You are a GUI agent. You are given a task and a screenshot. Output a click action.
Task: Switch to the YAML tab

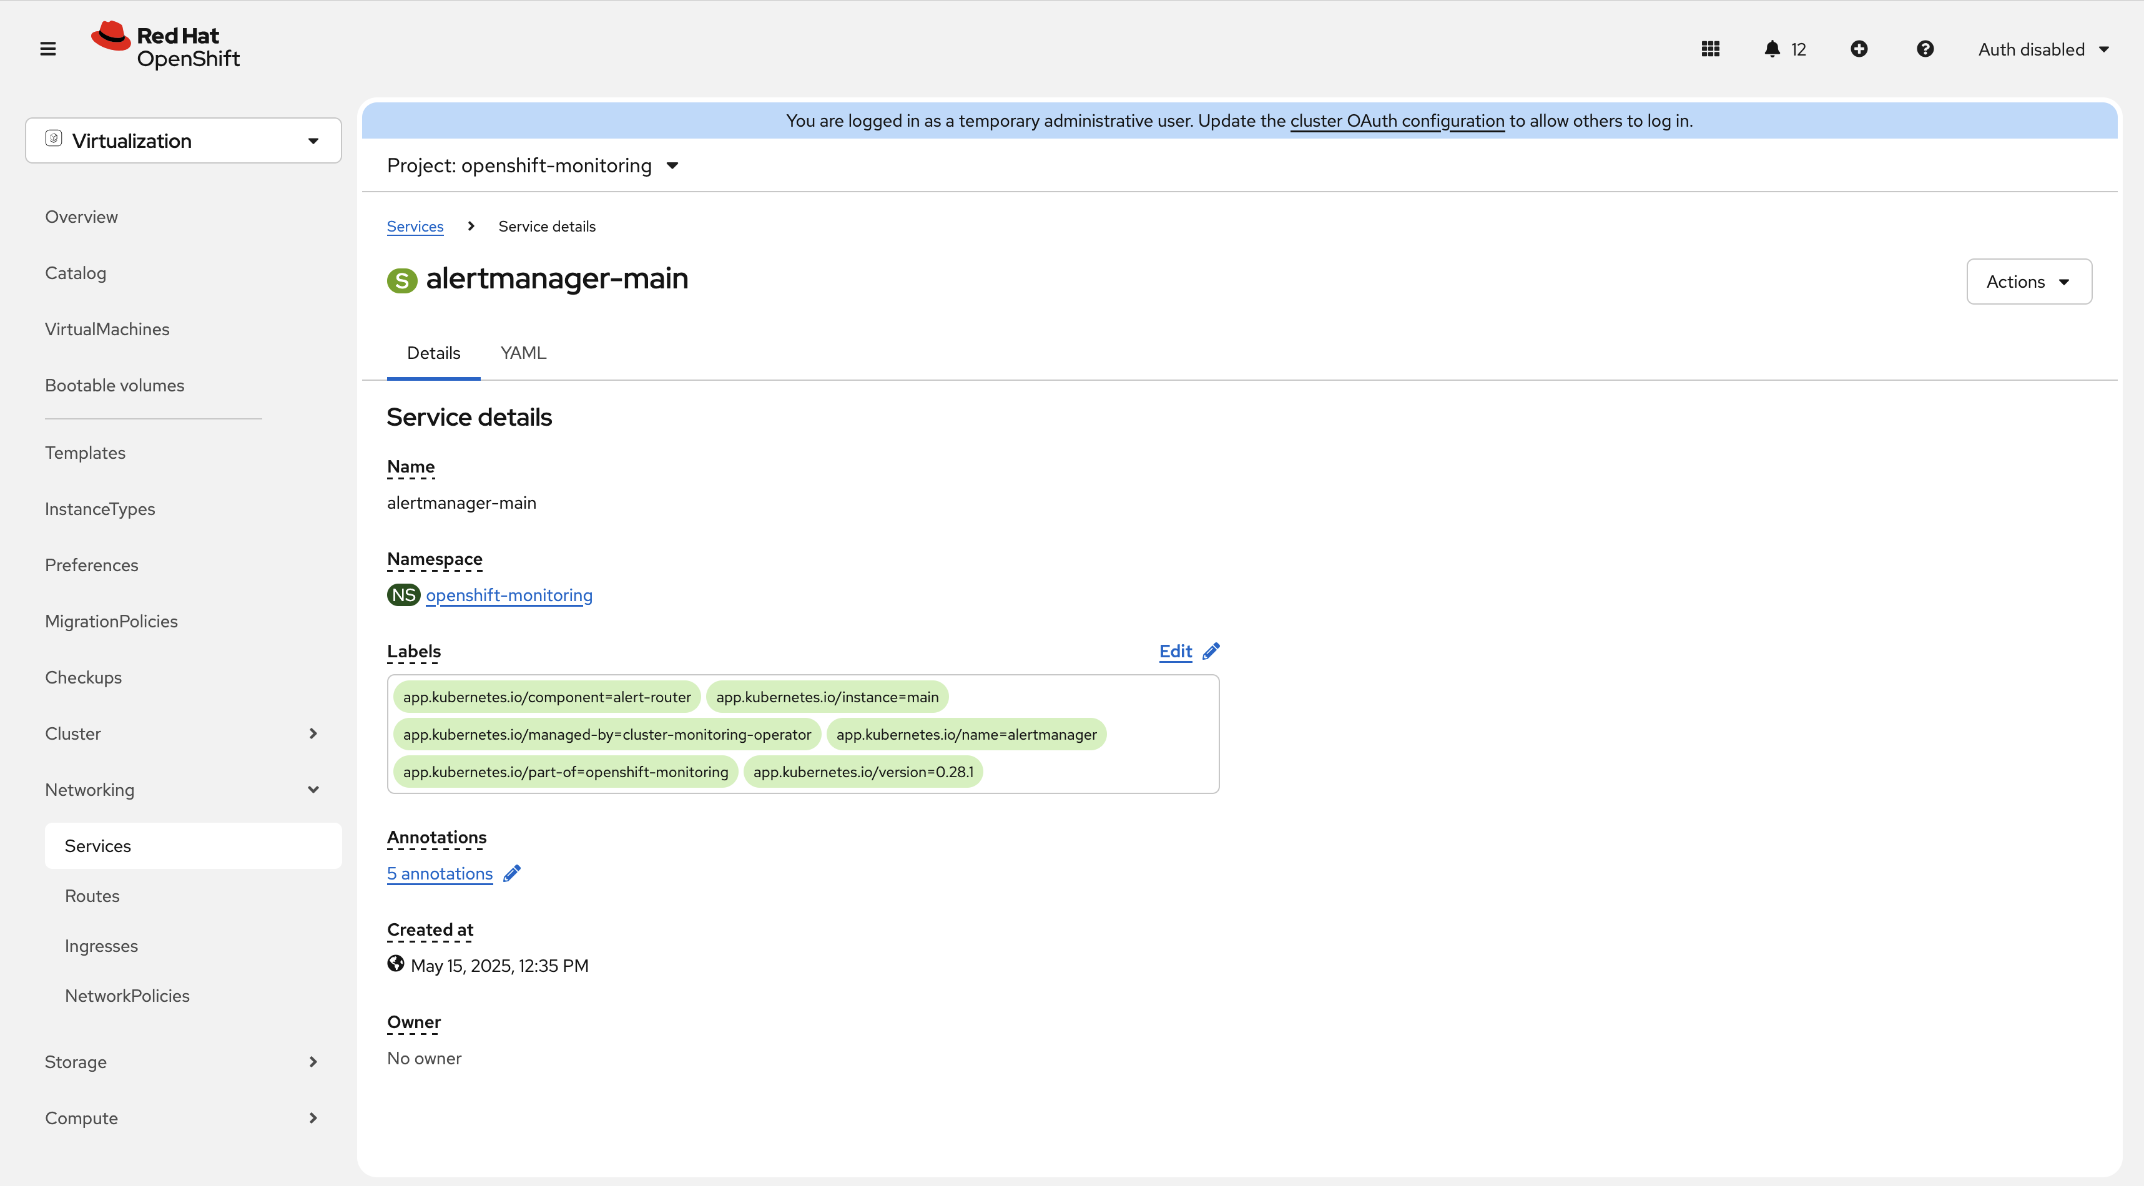[x=523, y=353]
